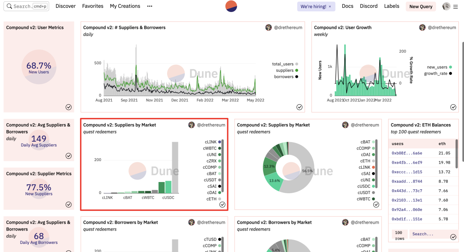Dismiss the We're hiring banner
464x252 pixels.
click(x=330, y=6)
